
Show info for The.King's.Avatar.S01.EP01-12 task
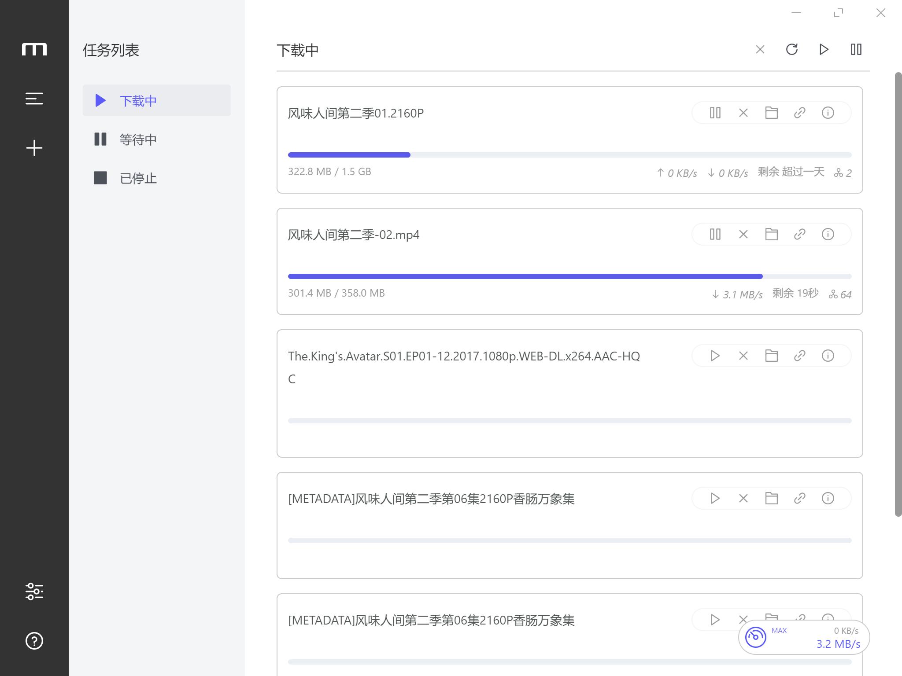point(827,356)
